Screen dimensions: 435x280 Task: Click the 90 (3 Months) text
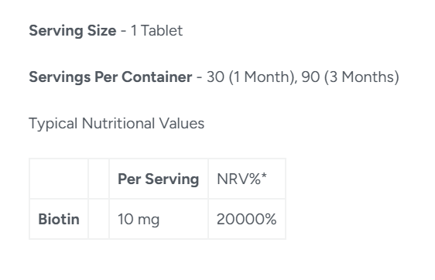[x=350, y=77]
